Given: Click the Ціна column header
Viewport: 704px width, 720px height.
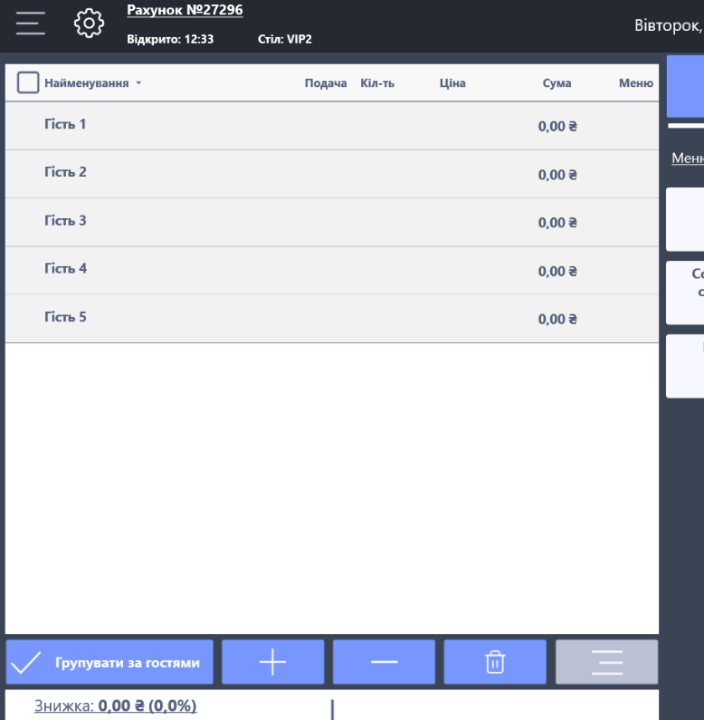Looking at the screenshot, I should pyautogui.click(x=452, y=83).
